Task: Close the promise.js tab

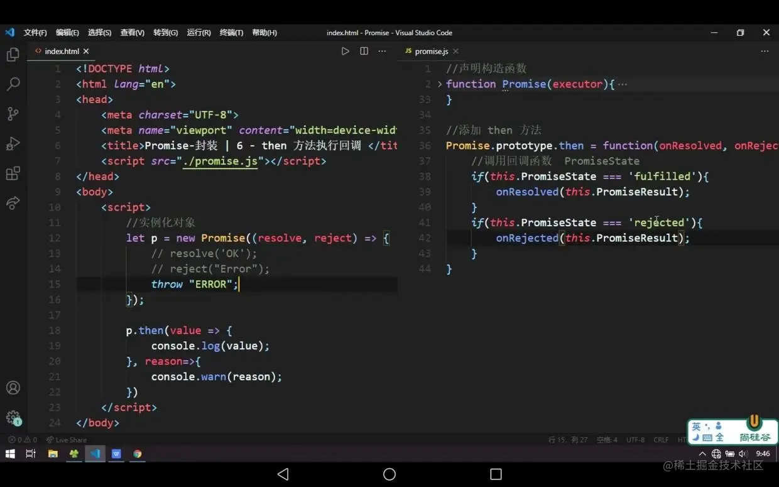Action: click(x=455, y=51)
